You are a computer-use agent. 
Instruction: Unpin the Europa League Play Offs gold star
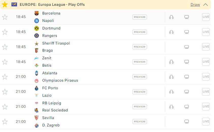tap(5, 5)
